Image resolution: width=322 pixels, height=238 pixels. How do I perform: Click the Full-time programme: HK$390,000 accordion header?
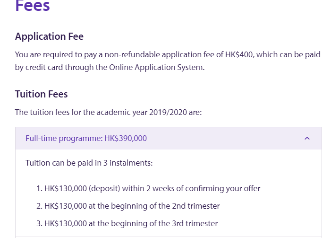pos(86,139)
